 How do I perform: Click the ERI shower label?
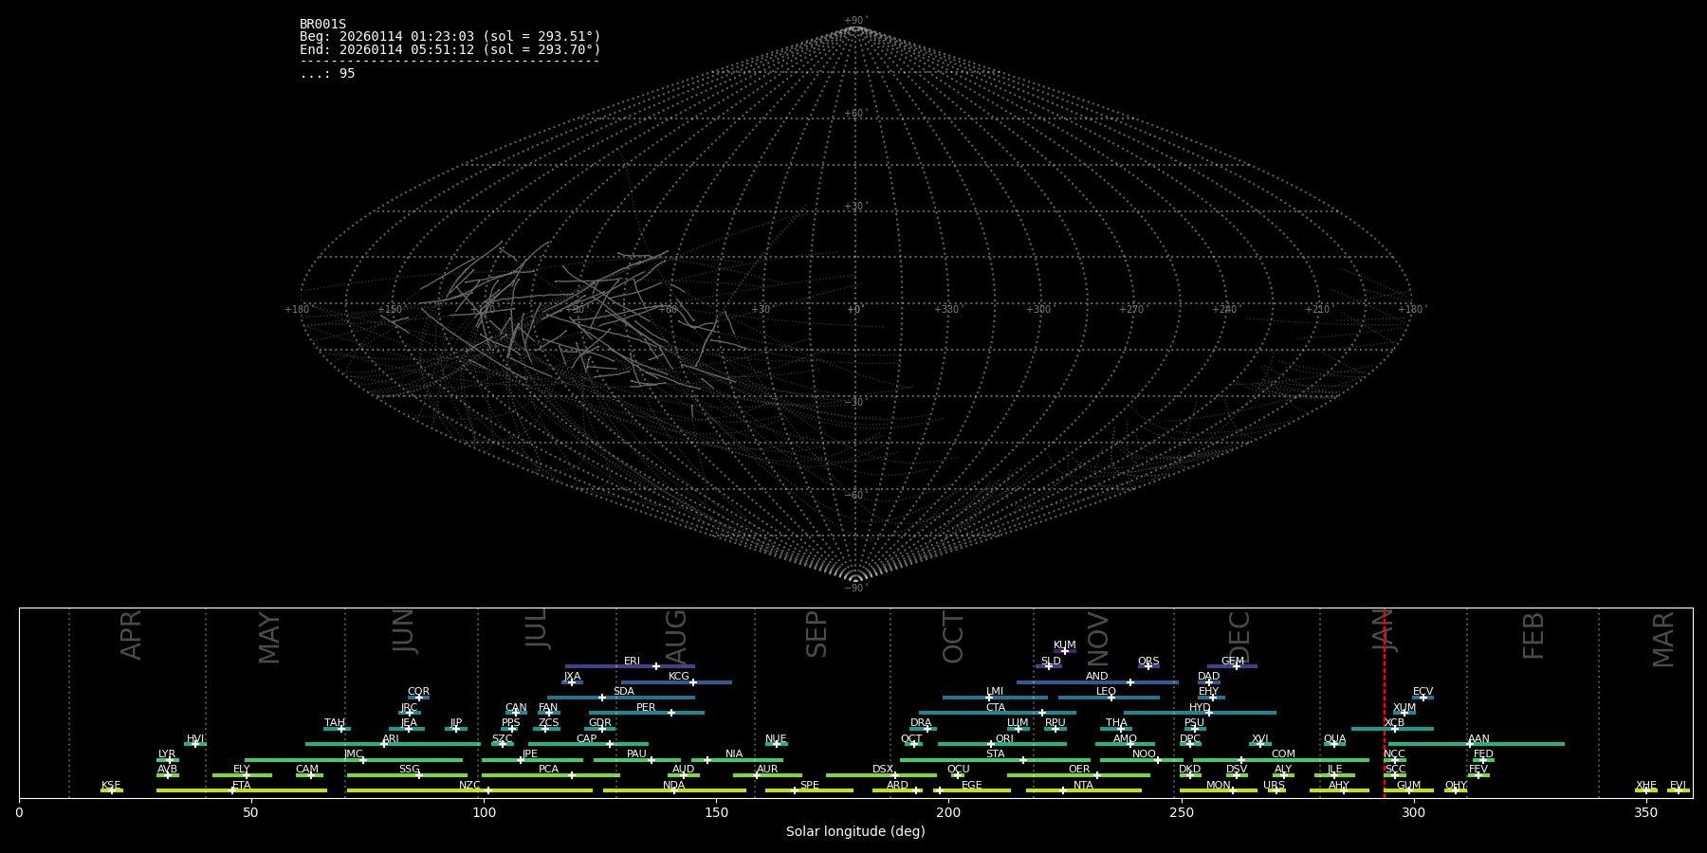pos(632,662)
